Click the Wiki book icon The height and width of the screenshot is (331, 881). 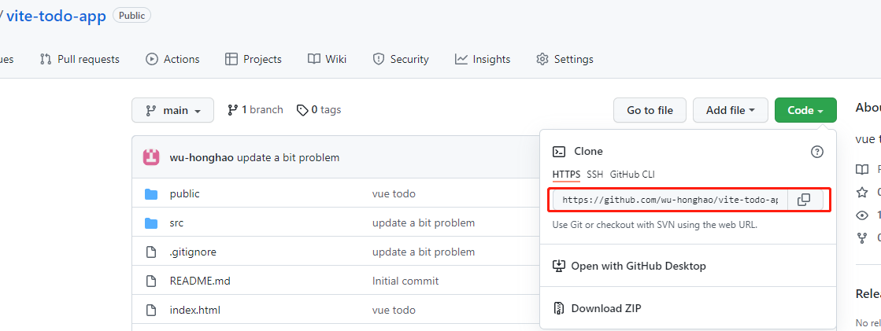[x=313, y=59]
